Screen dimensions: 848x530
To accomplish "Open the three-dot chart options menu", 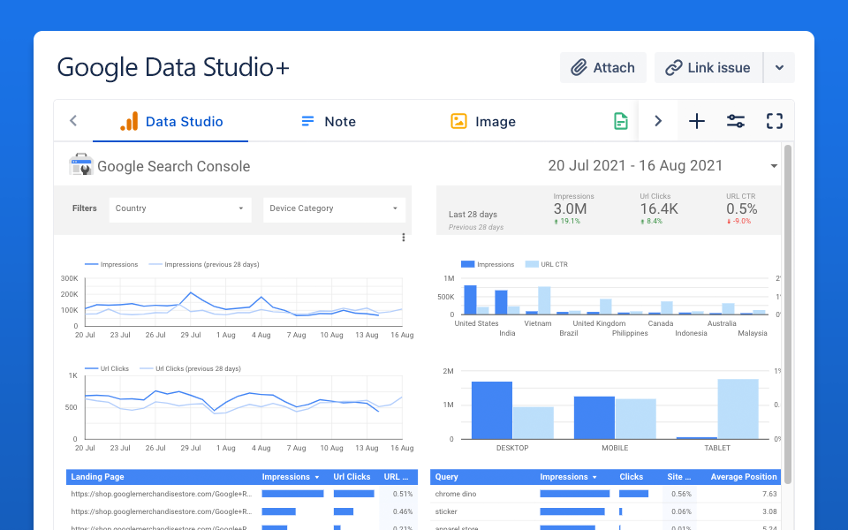I will pos(404,238).
